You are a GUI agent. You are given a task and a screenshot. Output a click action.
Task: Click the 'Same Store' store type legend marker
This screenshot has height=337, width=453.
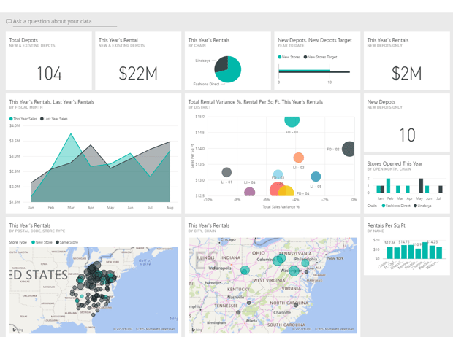point(57,242)
